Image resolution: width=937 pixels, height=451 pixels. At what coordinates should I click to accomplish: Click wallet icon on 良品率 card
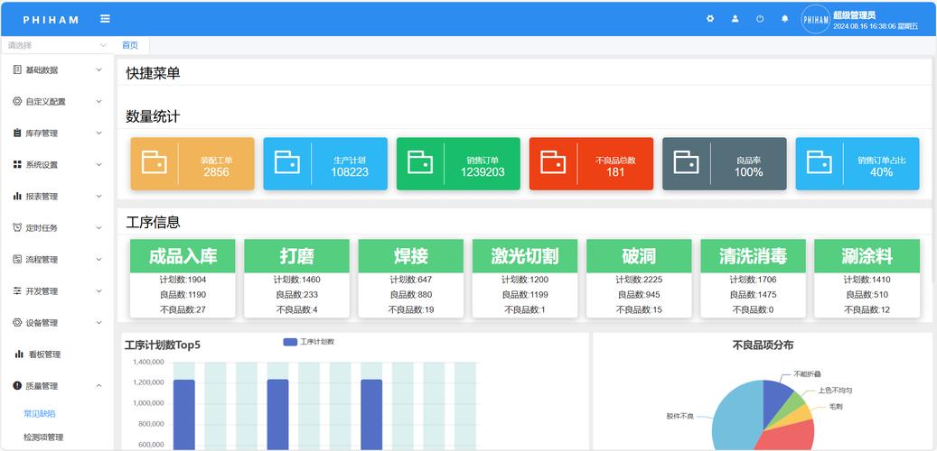coord(686,162)
